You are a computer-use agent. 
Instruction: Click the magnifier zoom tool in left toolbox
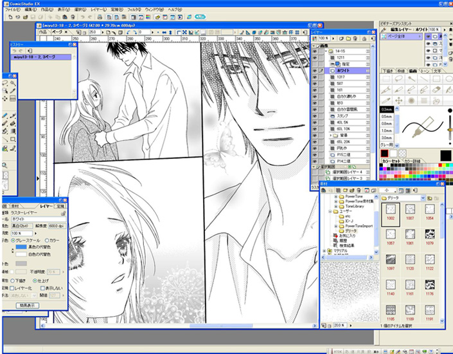(x=4, y=165)
